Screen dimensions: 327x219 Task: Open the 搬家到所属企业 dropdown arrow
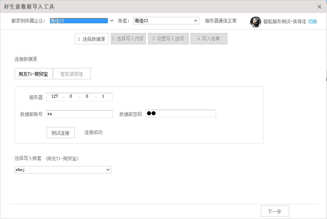[112, 21]
